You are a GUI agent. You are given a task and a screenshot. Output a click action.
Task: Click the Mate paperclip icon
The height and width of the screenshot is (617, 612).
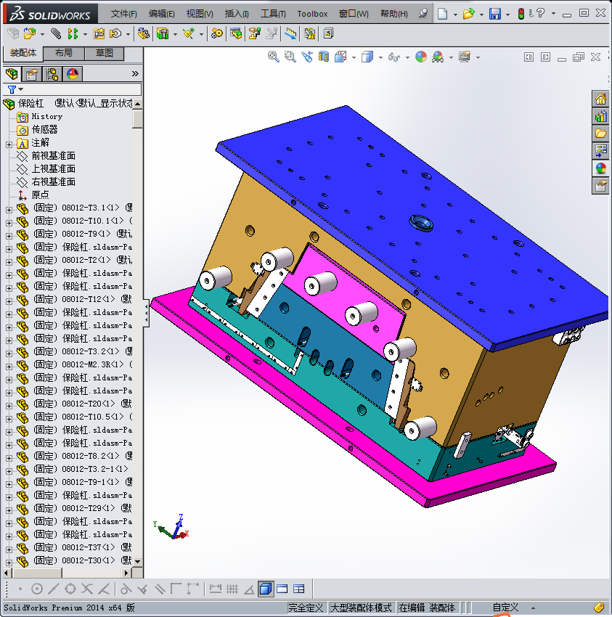(57, 33)
